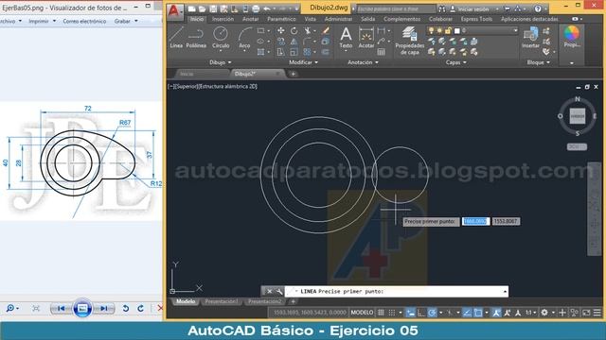Image resolution: width=606 pixels, height=340 pixels.
Task: Select the Arco tool
Action: (244, 38)
